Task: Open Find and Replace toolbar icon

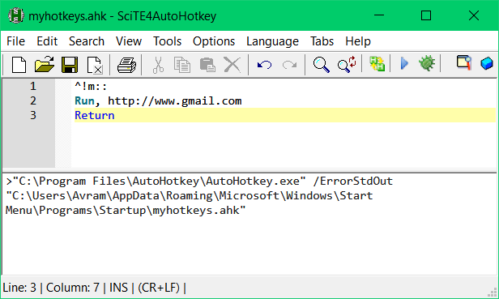Action: tap(347, 64)
